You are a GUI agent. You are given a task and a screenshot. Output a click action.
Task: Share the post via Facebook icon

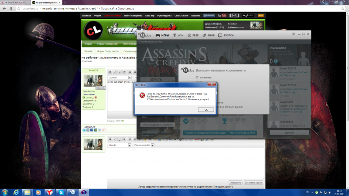(x=92, y=130)
